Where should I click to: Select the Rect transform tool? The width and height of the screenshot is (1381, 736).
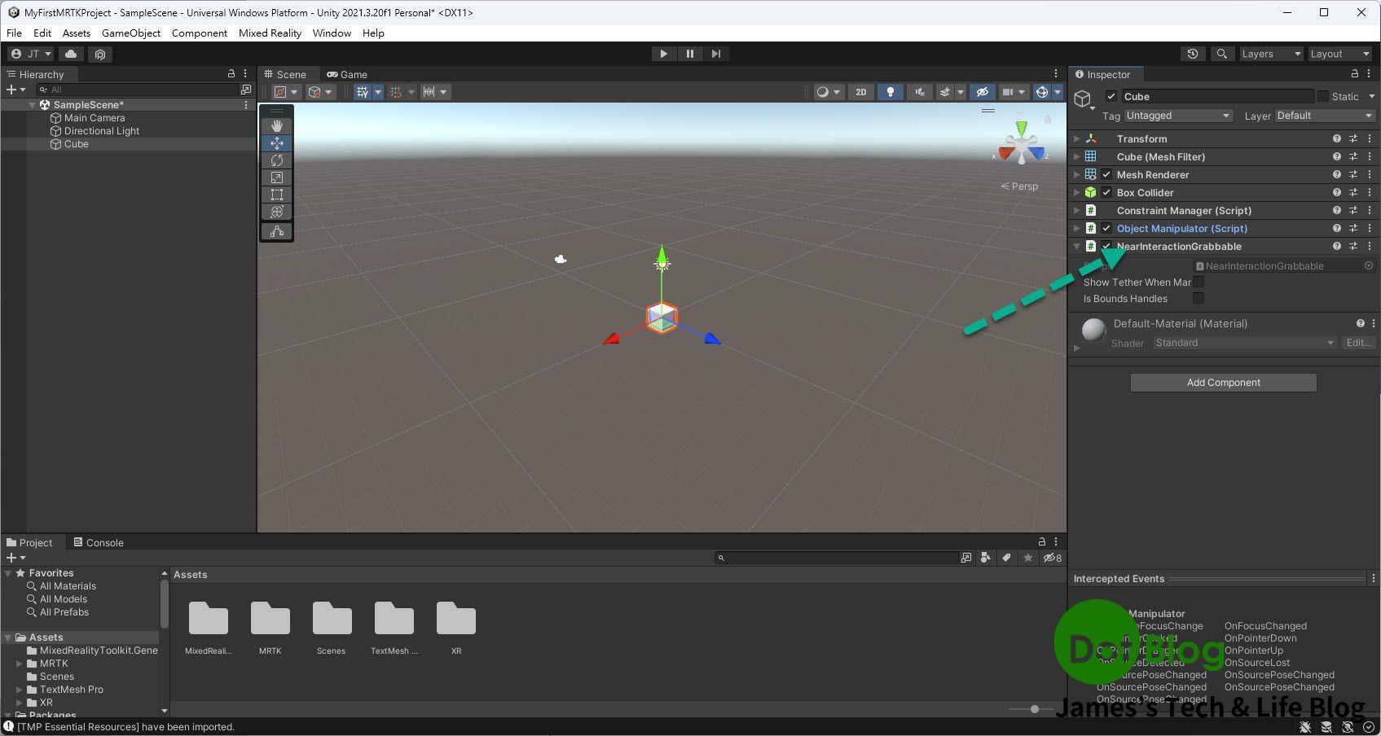coord(276,195)
